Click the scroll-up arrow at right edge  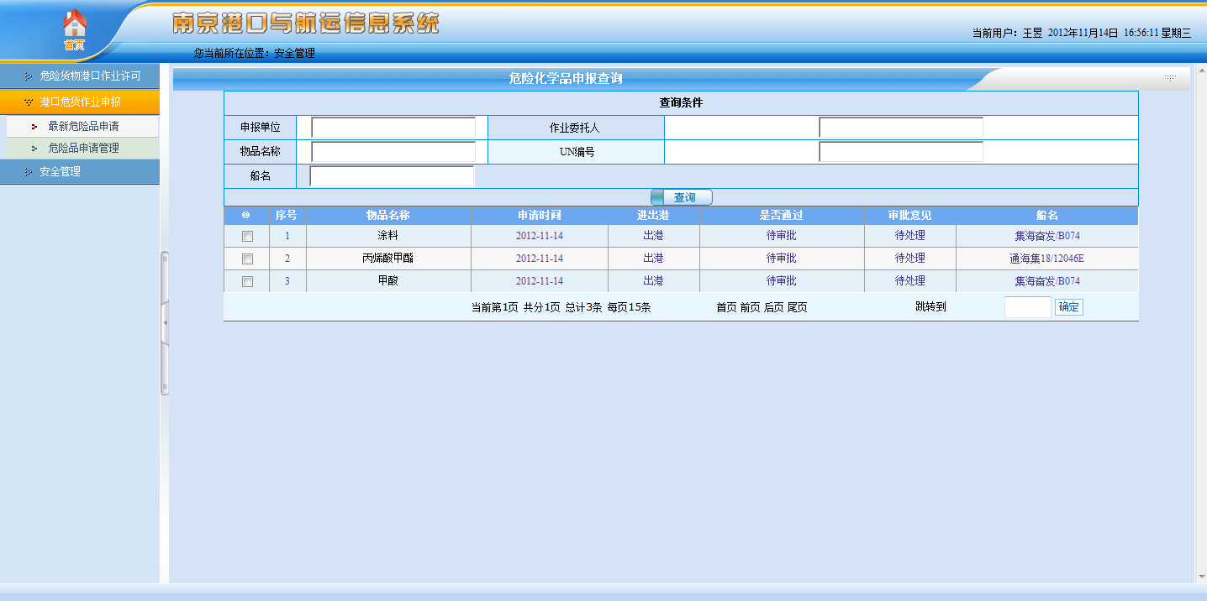pos(1199,73)
